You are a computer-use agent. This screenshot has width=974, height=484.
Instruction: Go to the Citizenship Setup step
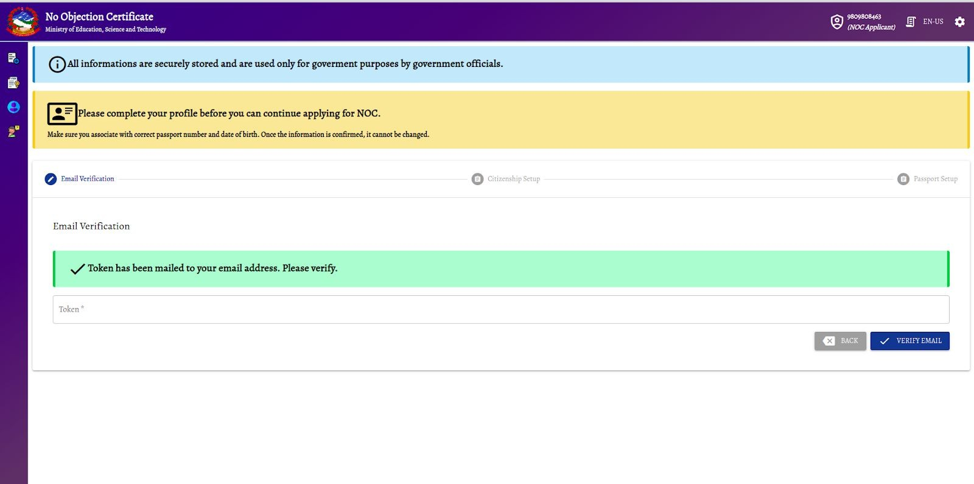[x=513, y=179]
